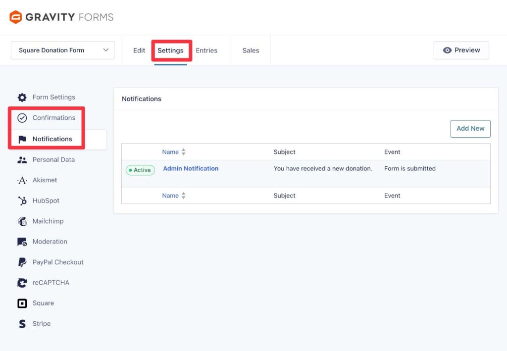Open Mailchimp settings

pyautogui.click(x=48, y=221)
